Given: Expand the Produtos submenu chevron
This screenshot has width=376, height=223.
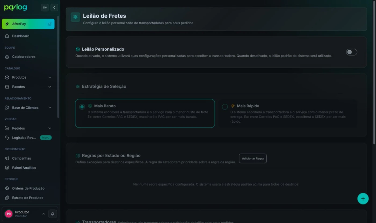Looking at the screenshot, I should coord(50,77).
